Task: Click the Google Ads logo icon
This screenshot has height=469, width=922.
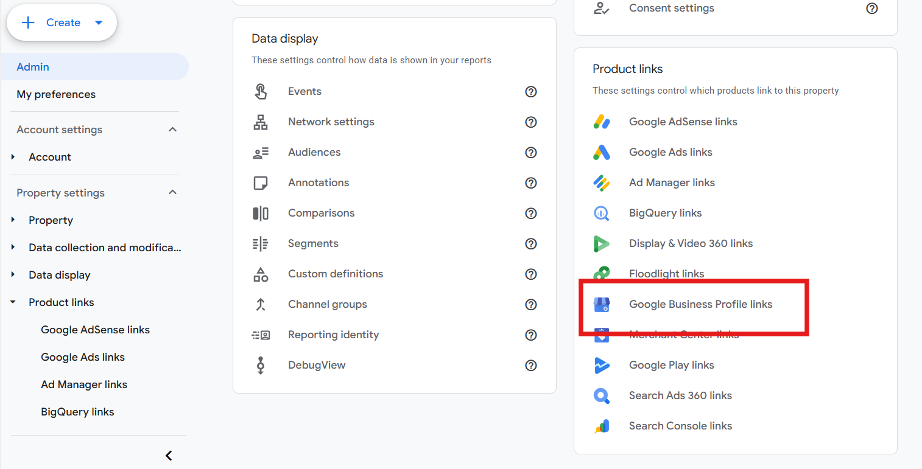Action: point(602,152)
